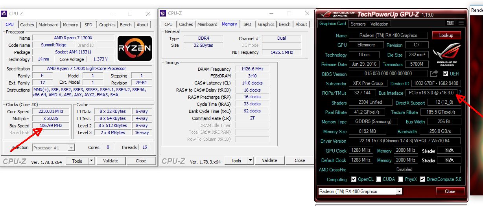Click Close in the Memory window
This screenshot has height=206, width=483.
(x=300, y=160)
